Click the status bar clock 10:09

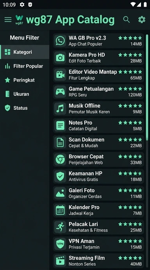9,5
